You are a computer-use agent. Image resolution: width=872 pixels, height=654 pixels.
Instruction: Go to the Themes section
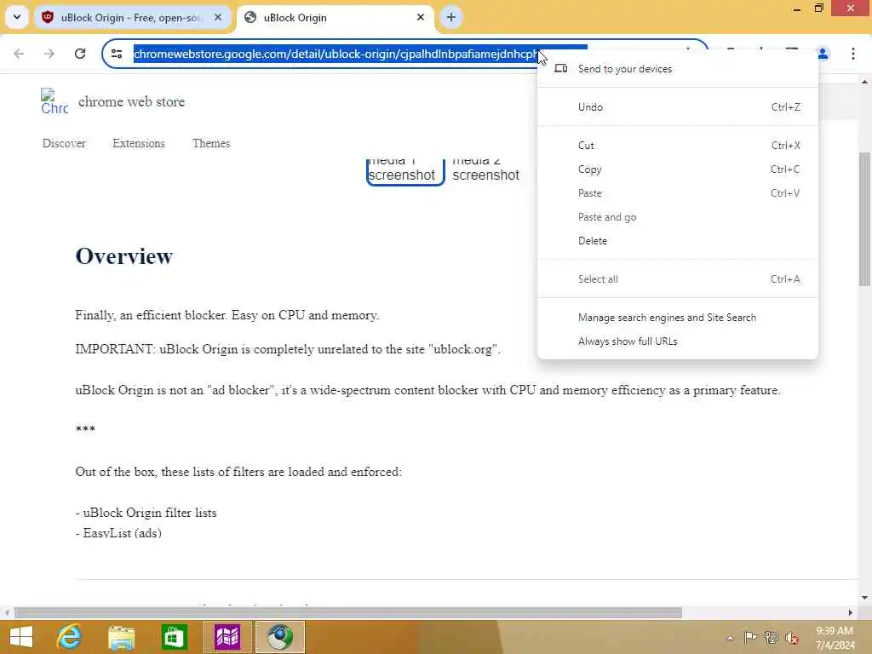pos(211,143)
